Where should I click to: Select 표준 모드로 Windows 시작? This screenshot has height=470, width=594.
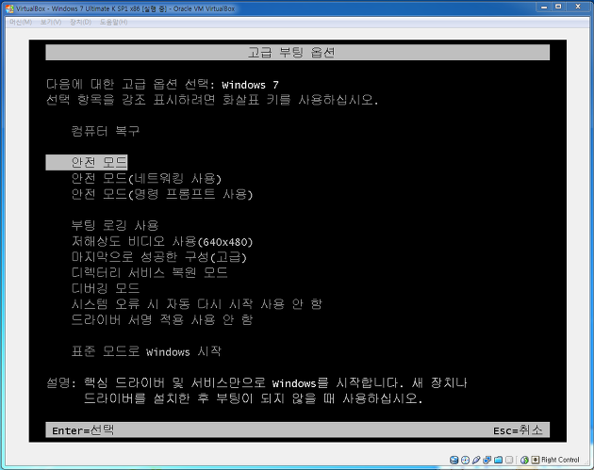coord(146,351)
